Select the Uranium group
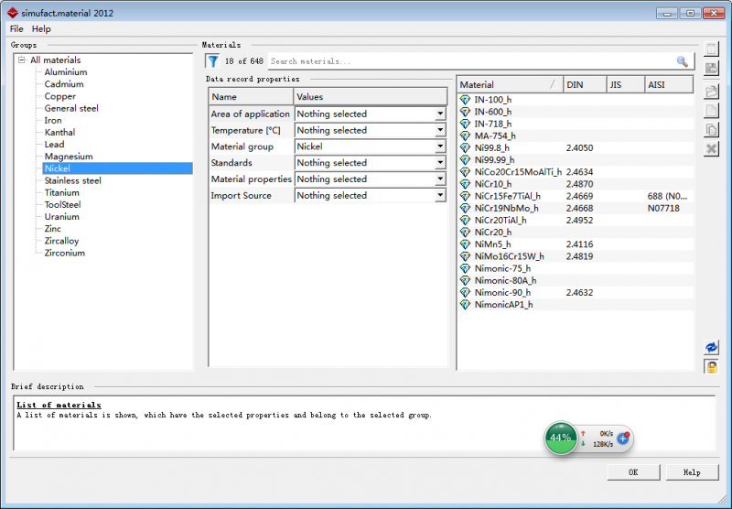The height and width of the screenshot is (509, 732). [61, 217]
